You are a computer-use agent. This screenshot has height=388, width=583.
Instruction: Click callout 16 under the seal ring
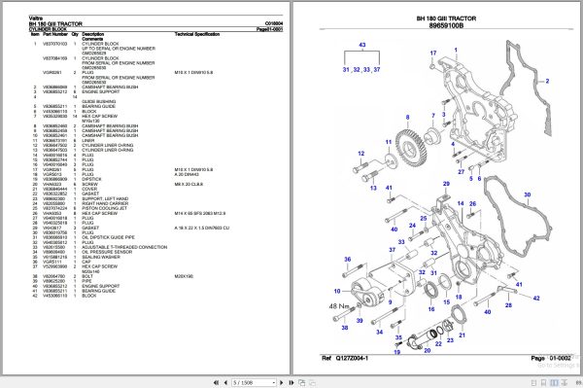coord(431,309)
